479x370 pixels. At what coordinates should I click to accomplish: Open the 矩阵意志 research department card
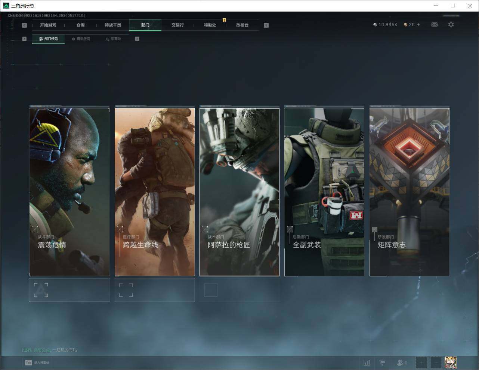[410, 192]
